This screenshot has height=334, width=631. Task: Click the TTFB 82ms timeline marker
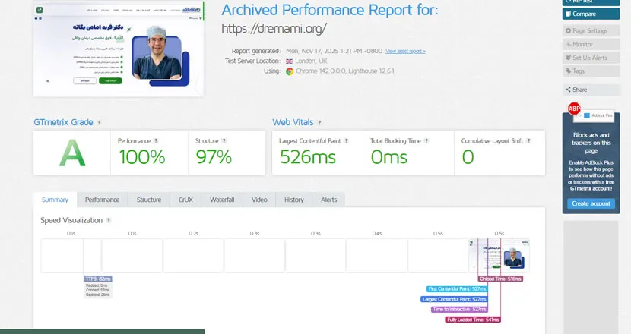pos(98,279)
